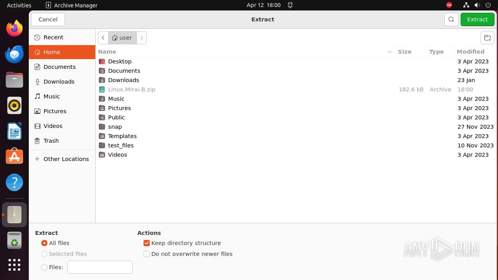Go back with the path left chevron
498x280 pixels.
point(103,38)
